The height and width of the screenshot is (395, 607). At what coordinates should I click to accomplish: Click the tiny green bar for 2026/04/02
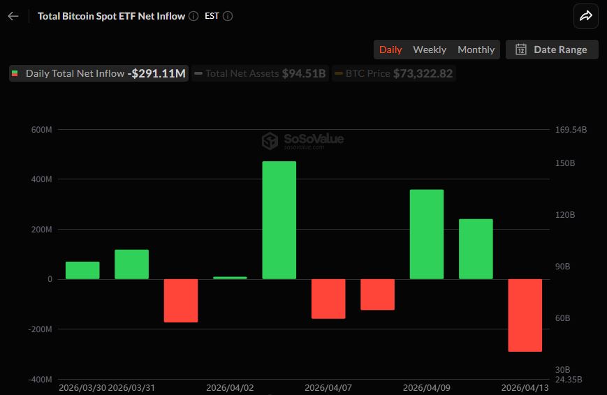(x=230, y=278)
